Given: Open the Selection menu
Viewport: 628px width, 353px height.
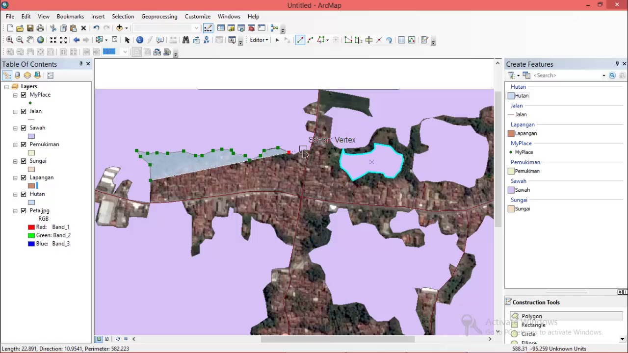Looking at the screenshot, I should pos(123,17).
